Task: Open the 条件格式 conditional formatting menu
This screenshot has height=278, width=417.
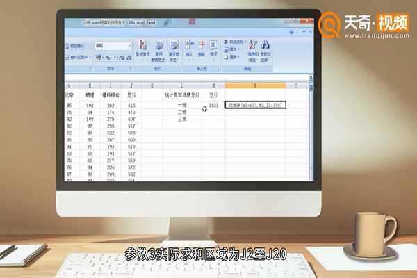Action: point(142,50)
